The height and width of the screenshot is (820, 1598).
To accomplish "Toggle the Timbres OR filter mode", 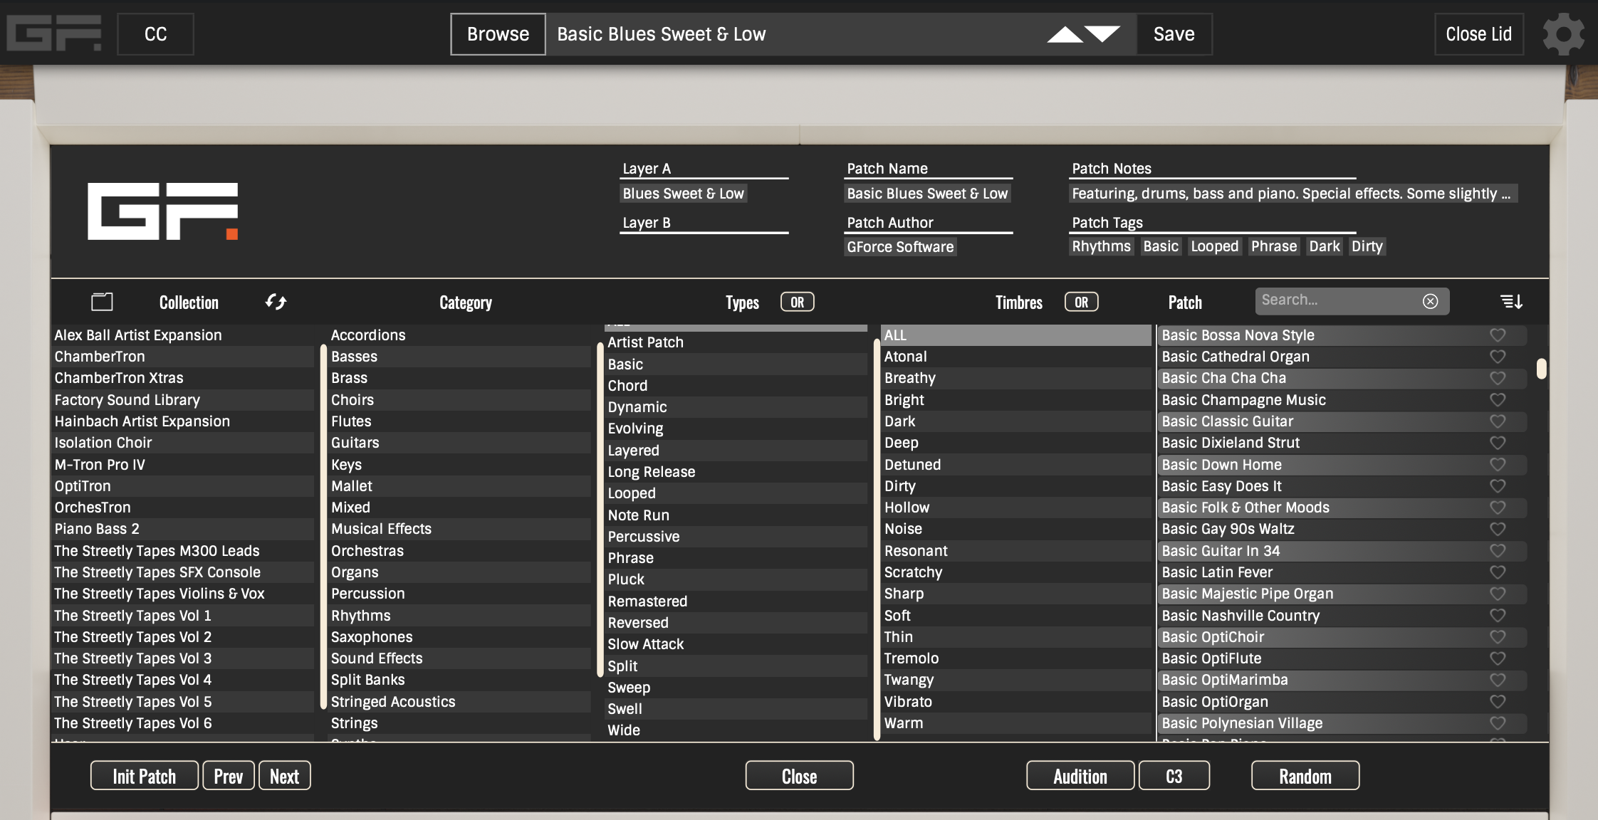I will tap(1081, 302).
